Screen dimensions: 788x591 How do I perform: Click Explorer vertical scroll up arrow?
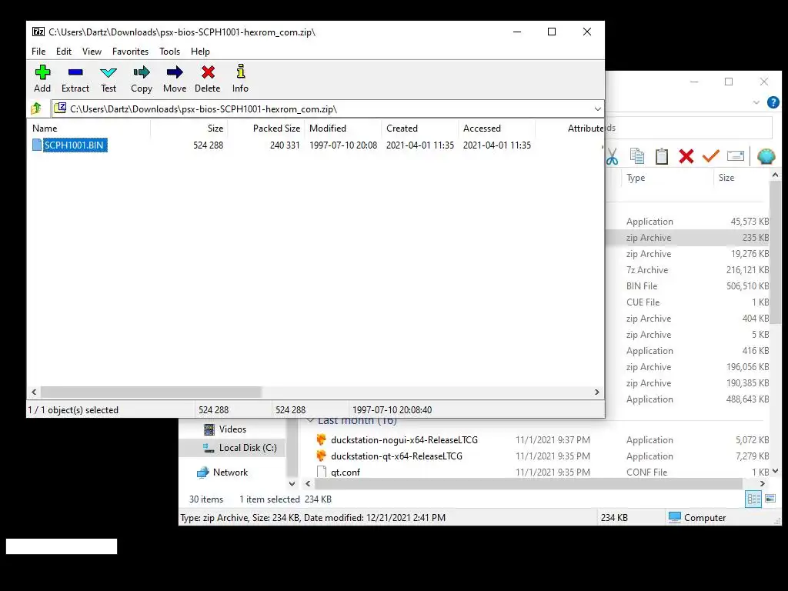pos(775,175)
